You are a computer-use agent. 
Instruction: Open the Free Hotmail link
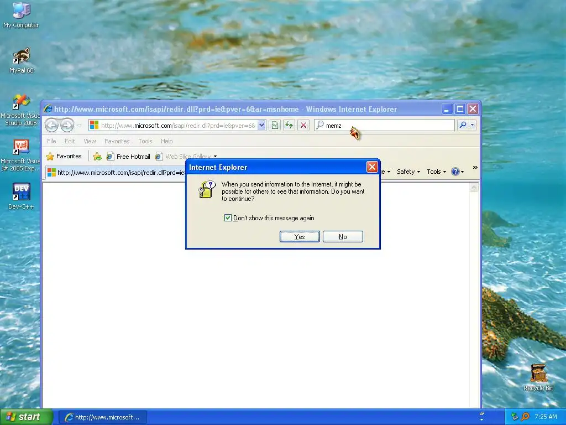[x=128, y=157]
